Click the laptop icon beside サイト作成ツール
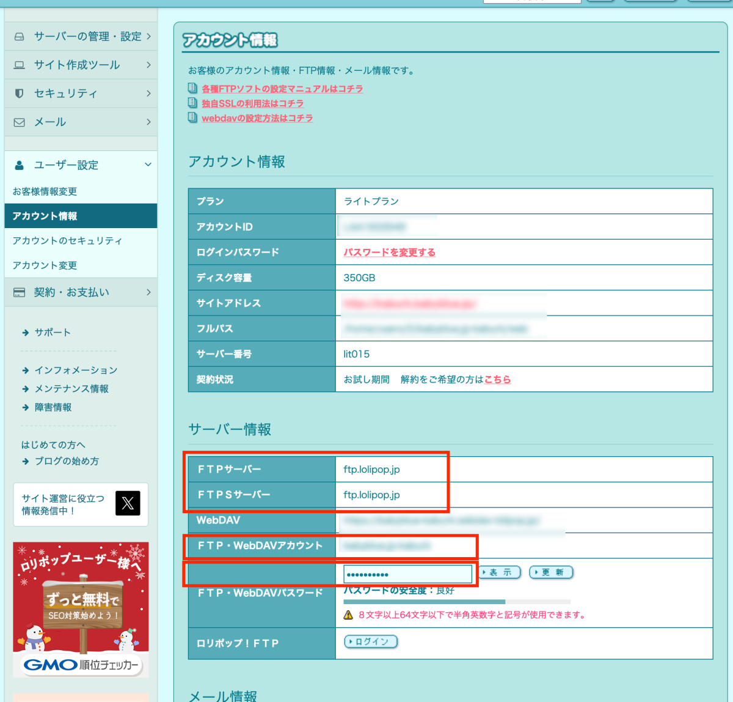The height and width of the screenshot is (702, 733). pyautogui.click(x=20, y=65)
